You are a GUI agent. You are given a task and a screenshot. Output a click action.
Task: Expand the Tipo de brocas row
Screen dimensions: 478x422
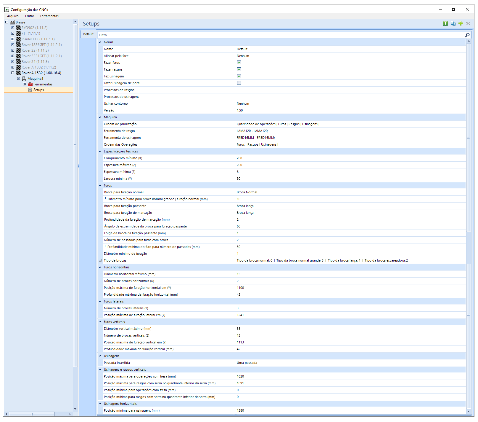(100, 260)
